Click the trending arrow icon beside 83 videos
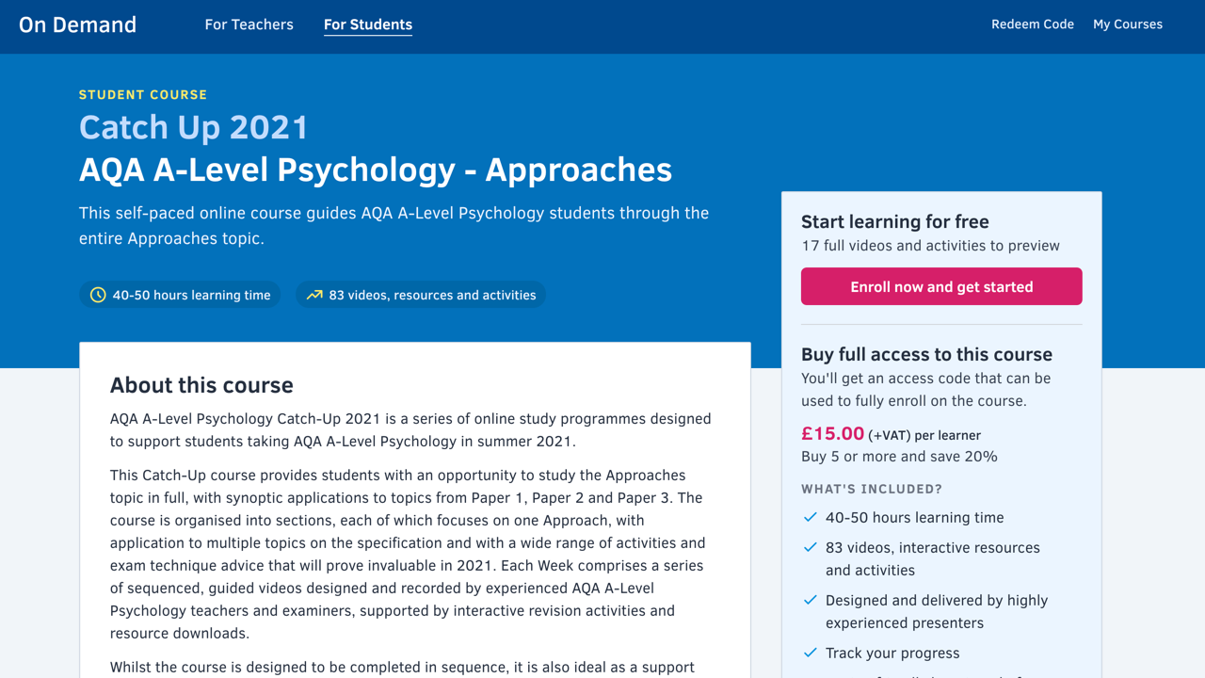The height and width of the screenshot is (678, 1205). tap(314, 295)
